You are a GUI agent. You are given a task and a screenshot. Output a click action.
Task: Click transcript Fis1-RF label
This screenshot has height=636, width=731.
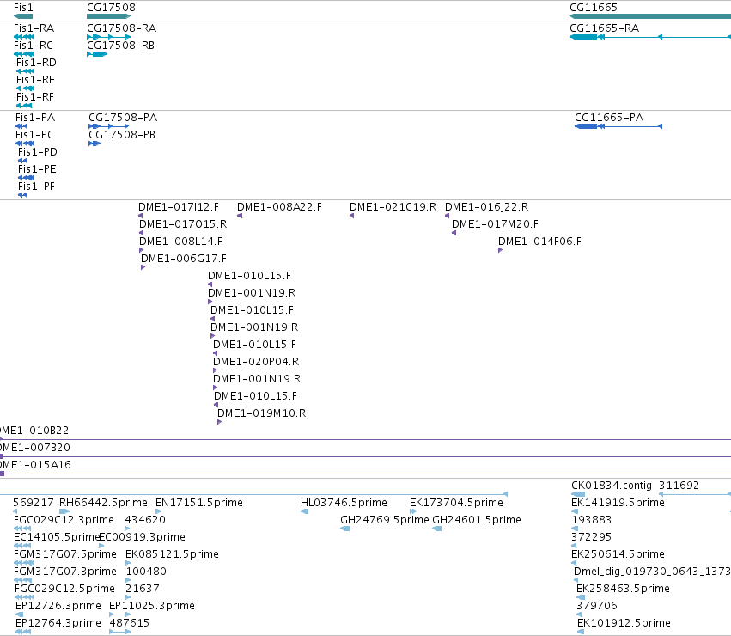pyautogui.click(x=34, y=97)
